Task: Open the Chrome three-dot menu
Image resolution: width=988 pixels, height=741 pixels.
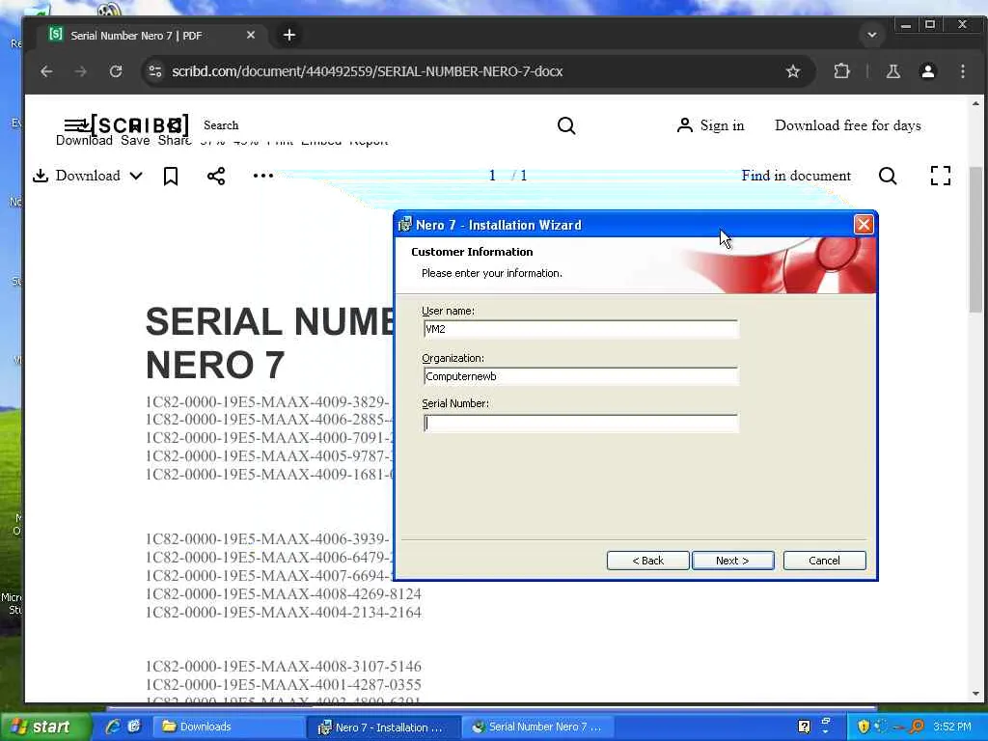Action: coord(963,71)
